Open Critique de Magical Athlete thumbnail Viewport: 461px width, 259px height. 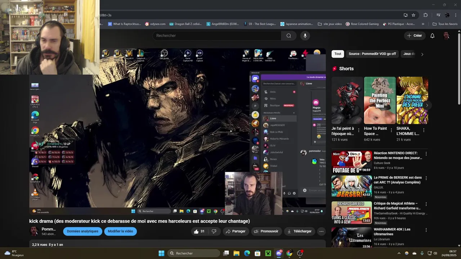coord(352,212)
